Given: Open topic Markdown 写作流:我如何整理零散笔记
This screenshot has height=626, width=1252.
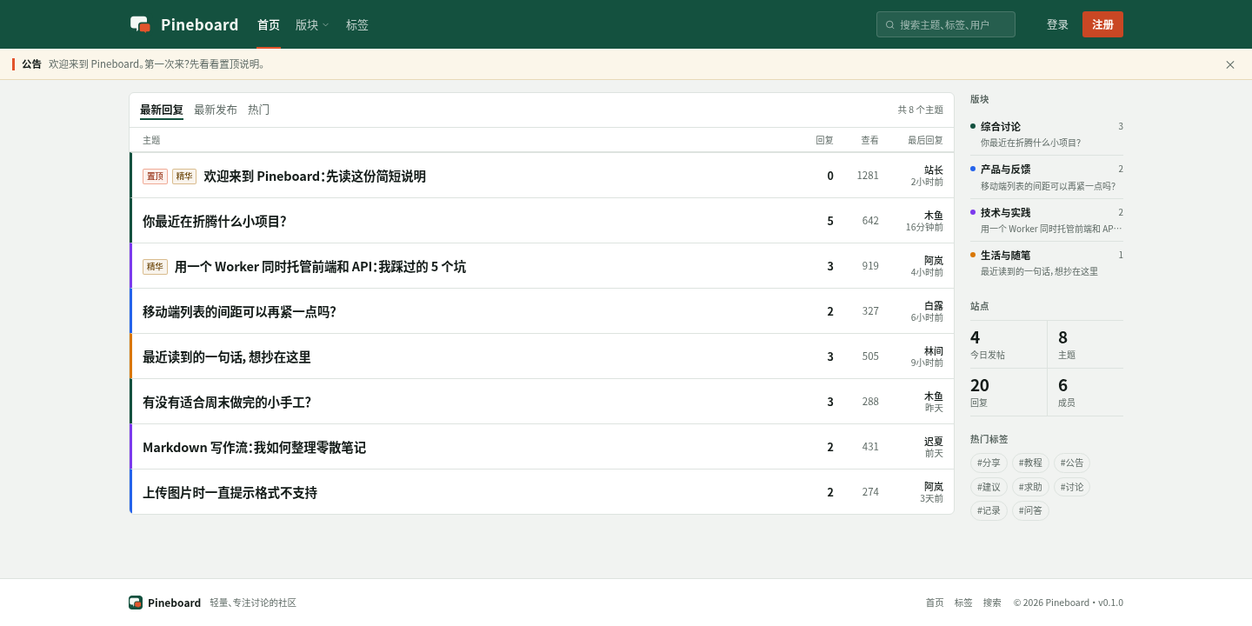Looking at the screenshot, I should pos(254,447).
